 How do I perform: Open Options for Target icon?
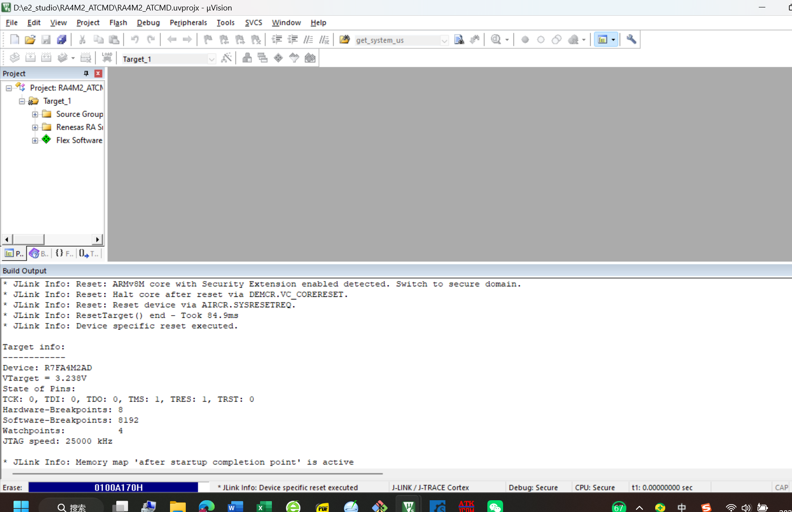(226, 58)
